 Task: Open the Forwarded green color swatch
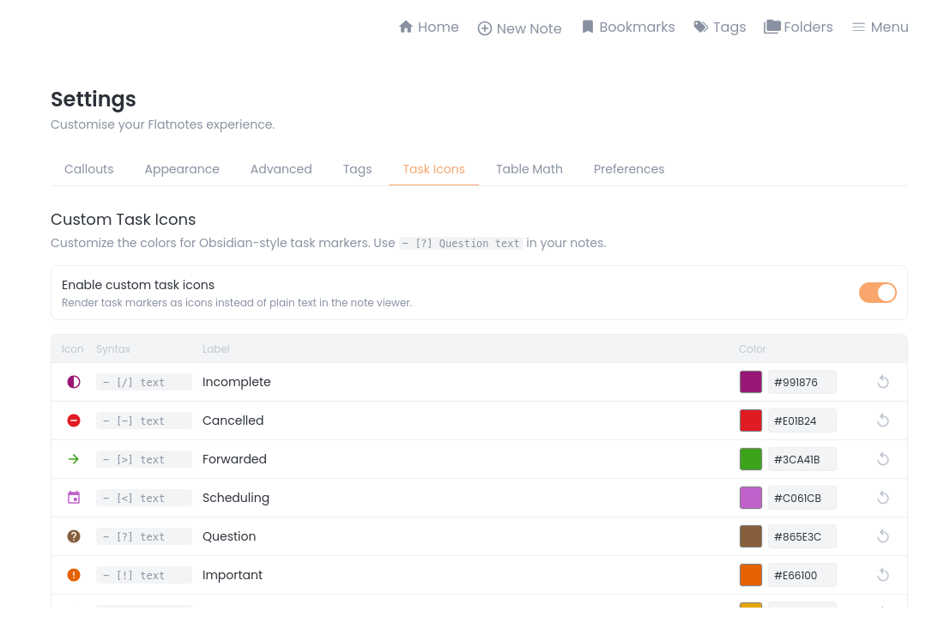click(751, 459)
